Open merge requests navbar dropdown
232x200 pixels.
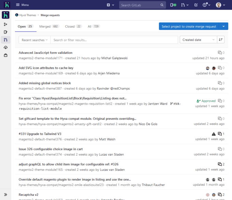click(x=185, y=5)
